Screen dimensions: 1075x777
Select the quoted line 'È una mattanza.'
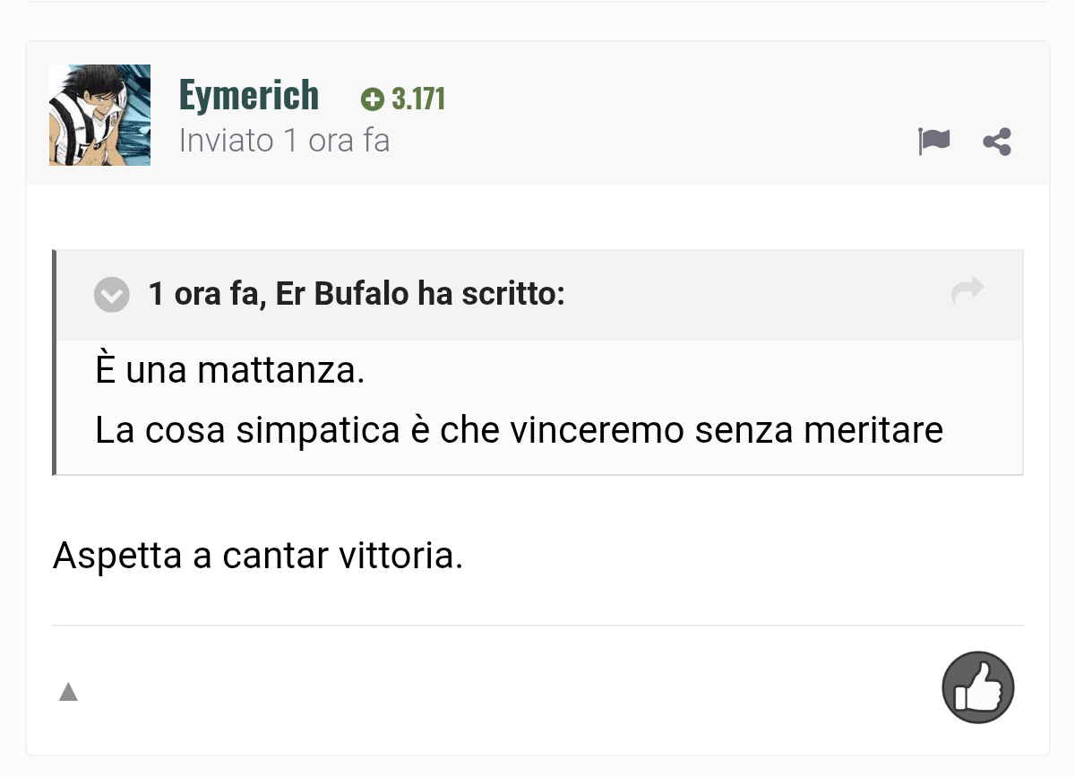pyautogui.click(x=230, y=370)
